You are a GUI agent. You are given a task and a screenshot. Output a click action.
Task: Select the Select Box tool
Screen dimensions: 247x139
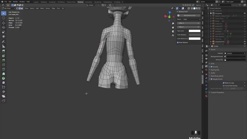click(3, 13)
